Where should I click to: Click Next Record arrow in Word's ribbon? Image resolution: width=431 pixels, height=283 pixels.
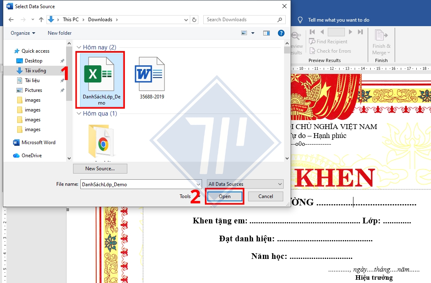tap(350, 32)
